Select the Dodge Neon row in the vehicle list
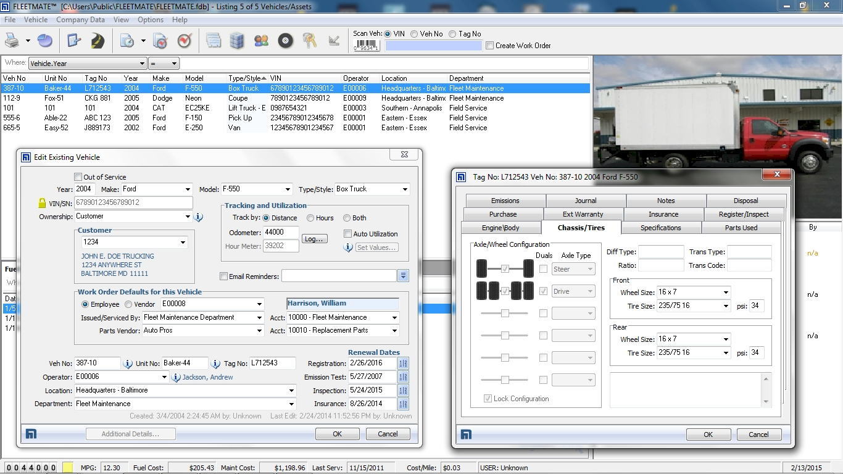The image size is (843, 474). (185, 98)
